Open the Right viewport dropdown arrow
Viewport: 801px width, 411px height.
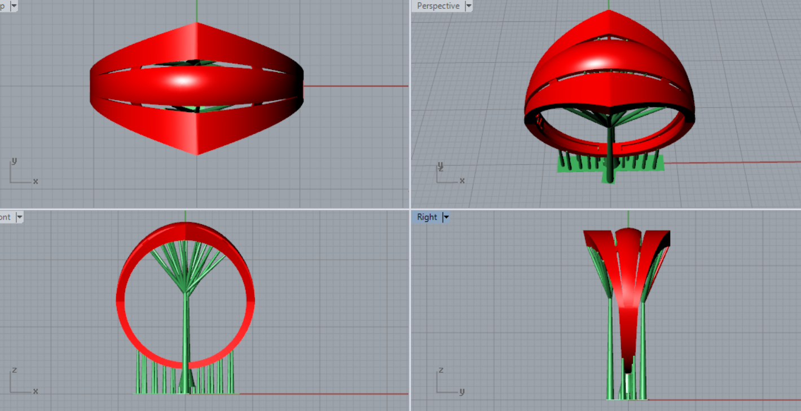coord(446,217)
